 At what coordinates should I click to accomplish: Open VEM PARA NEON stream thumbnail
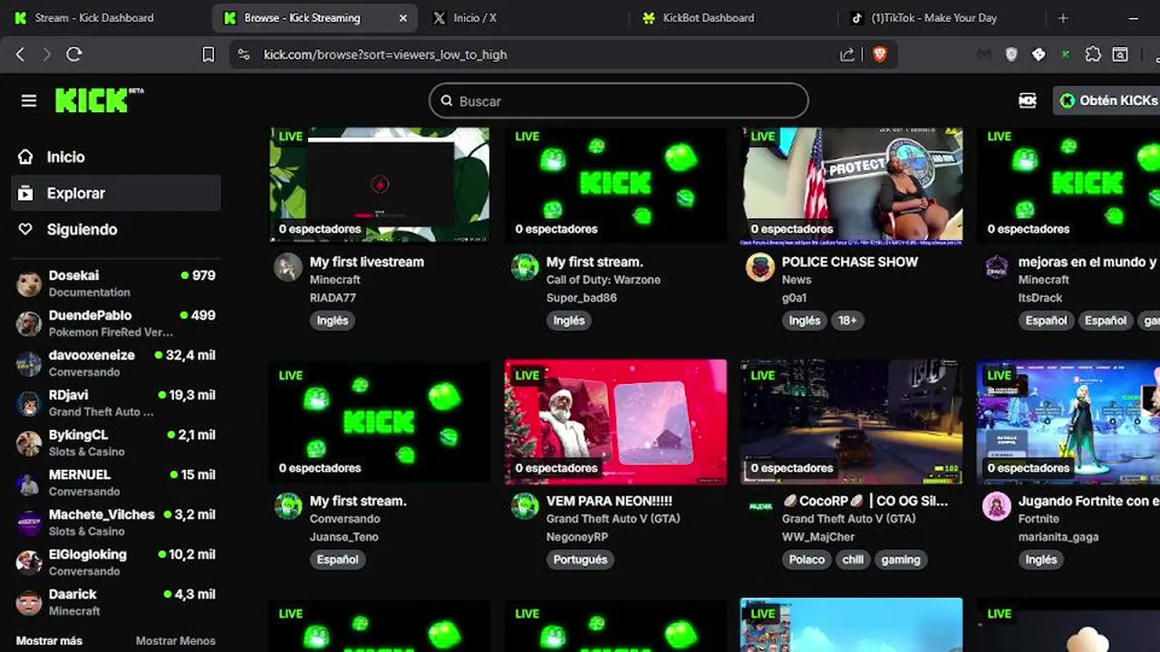pos(615,422)
